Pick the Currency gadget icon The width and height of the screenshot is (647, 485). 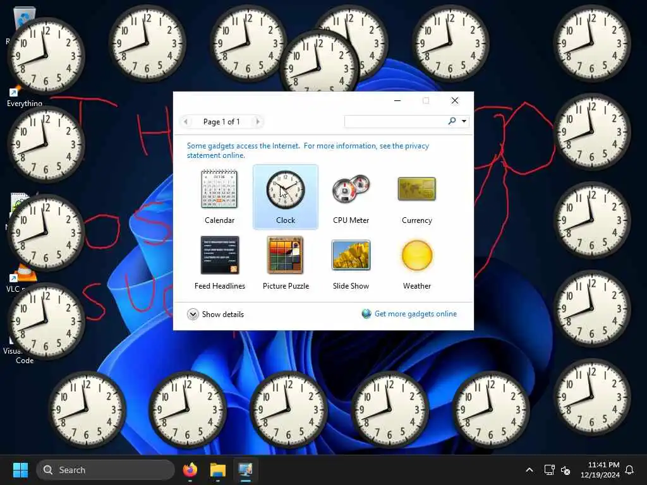click(417, 189)
